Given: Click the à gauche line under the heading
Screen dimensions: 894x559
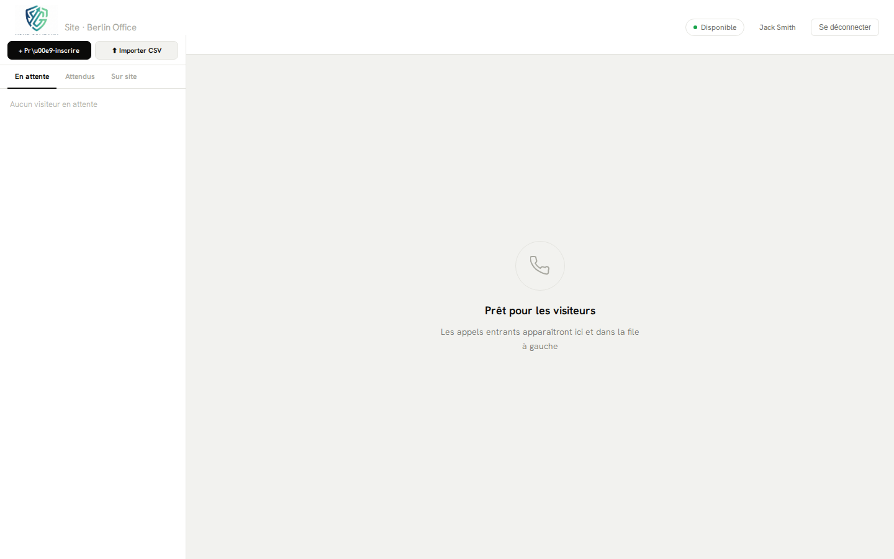Looking at the screenshot, I should 540,346.
